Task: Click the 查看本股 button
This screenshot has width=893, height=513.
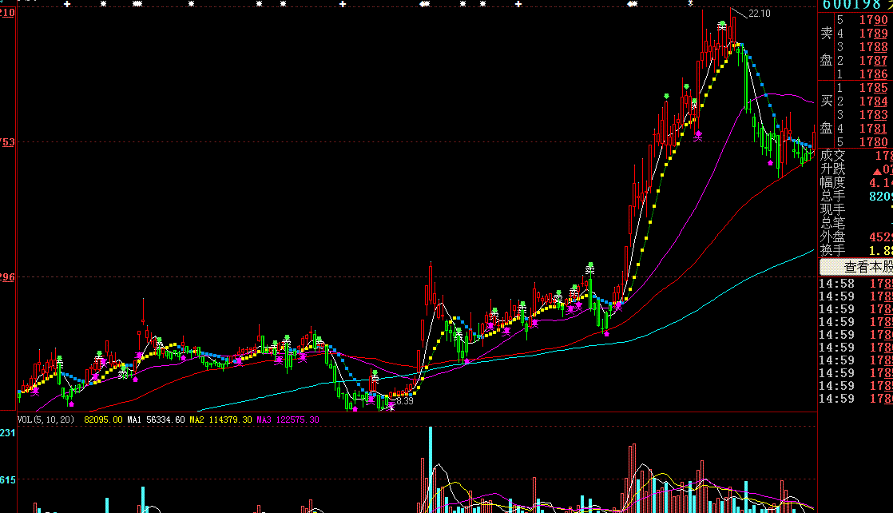Action: (856, 267)
